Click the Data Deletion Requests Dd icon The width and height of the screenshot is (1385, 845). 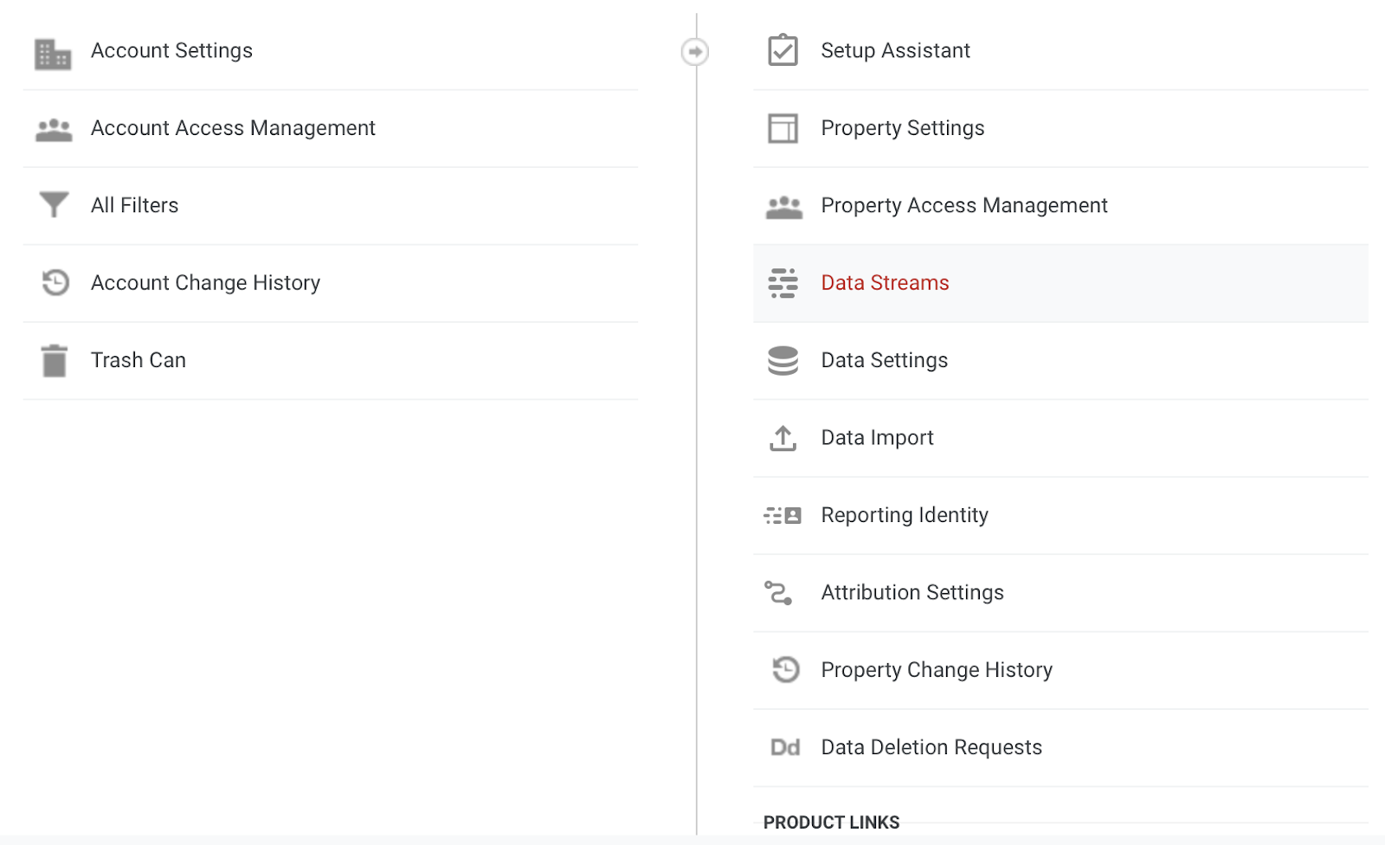[x=785, y=747]
